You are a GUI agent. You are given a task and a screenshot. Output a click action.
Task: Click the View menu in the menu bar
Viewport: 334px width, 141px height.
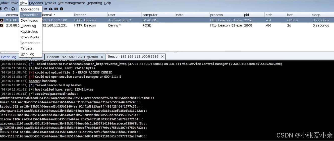coord(23,3)
